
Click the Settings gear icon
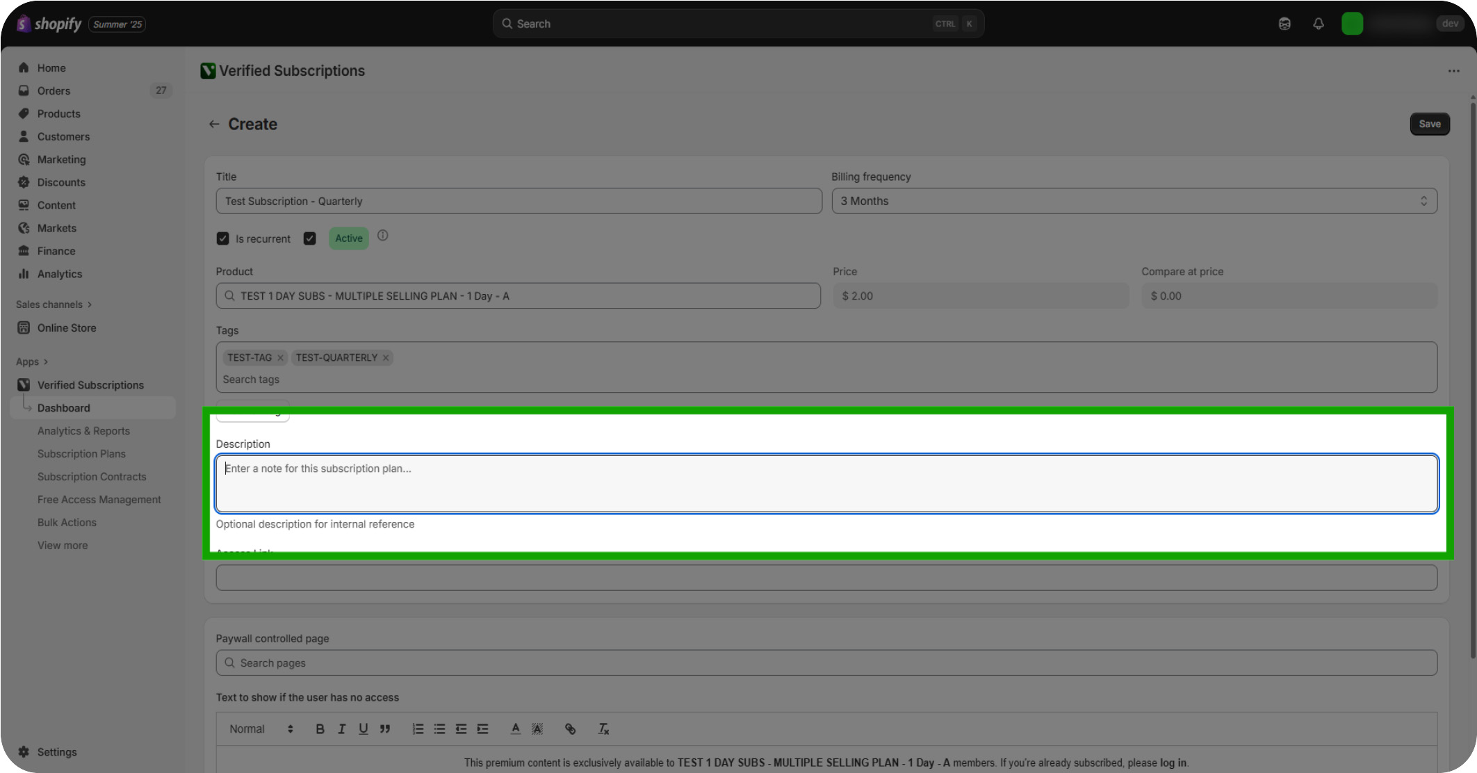coord(24,751)
